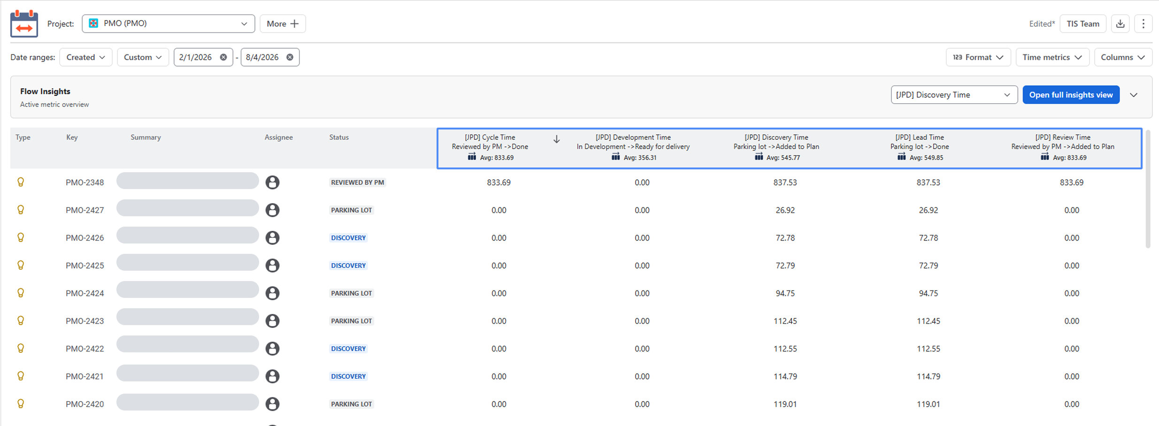Screen dimensions: 1159x426
Task: Click chart icon under Discovery Time header
Action: tap(759, 157)
